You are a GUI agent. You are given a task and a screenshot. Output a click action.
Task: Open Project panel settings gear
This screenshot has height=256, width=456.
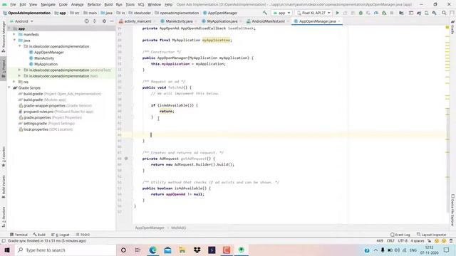(104, 21)
